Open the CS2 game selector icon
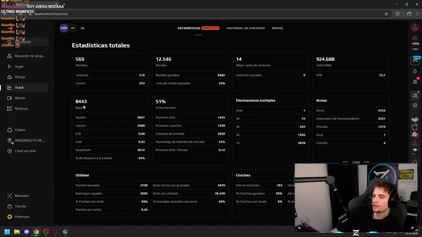The image size is (422, 237). [64, 28]
